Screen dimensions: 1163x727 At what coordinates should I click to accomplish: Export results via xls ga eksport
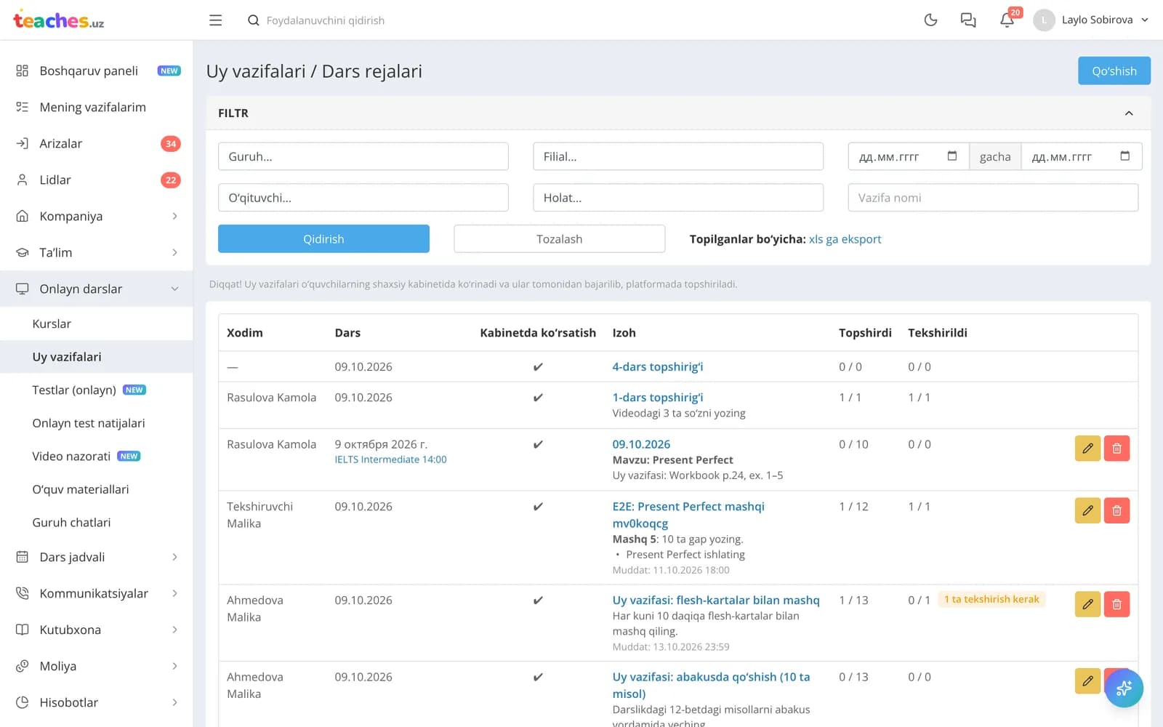(845, 239)
